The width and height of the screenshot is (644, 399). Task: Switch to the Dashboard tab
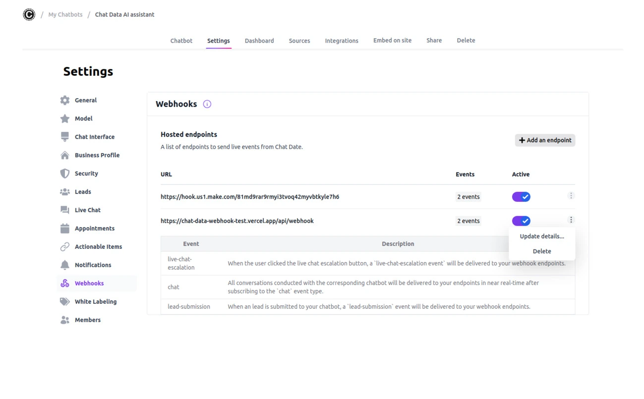pyautogui.click(x=259, y=40)
